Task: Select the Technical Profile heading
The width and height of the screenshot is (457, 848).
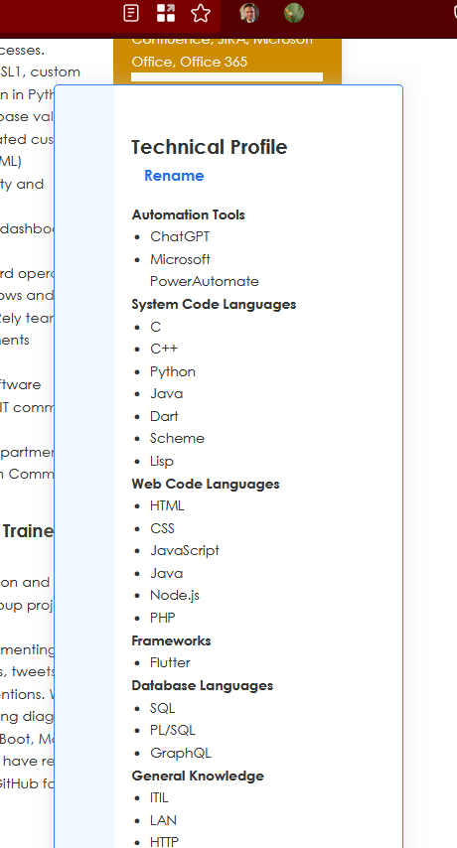Action: coord(210,147)
